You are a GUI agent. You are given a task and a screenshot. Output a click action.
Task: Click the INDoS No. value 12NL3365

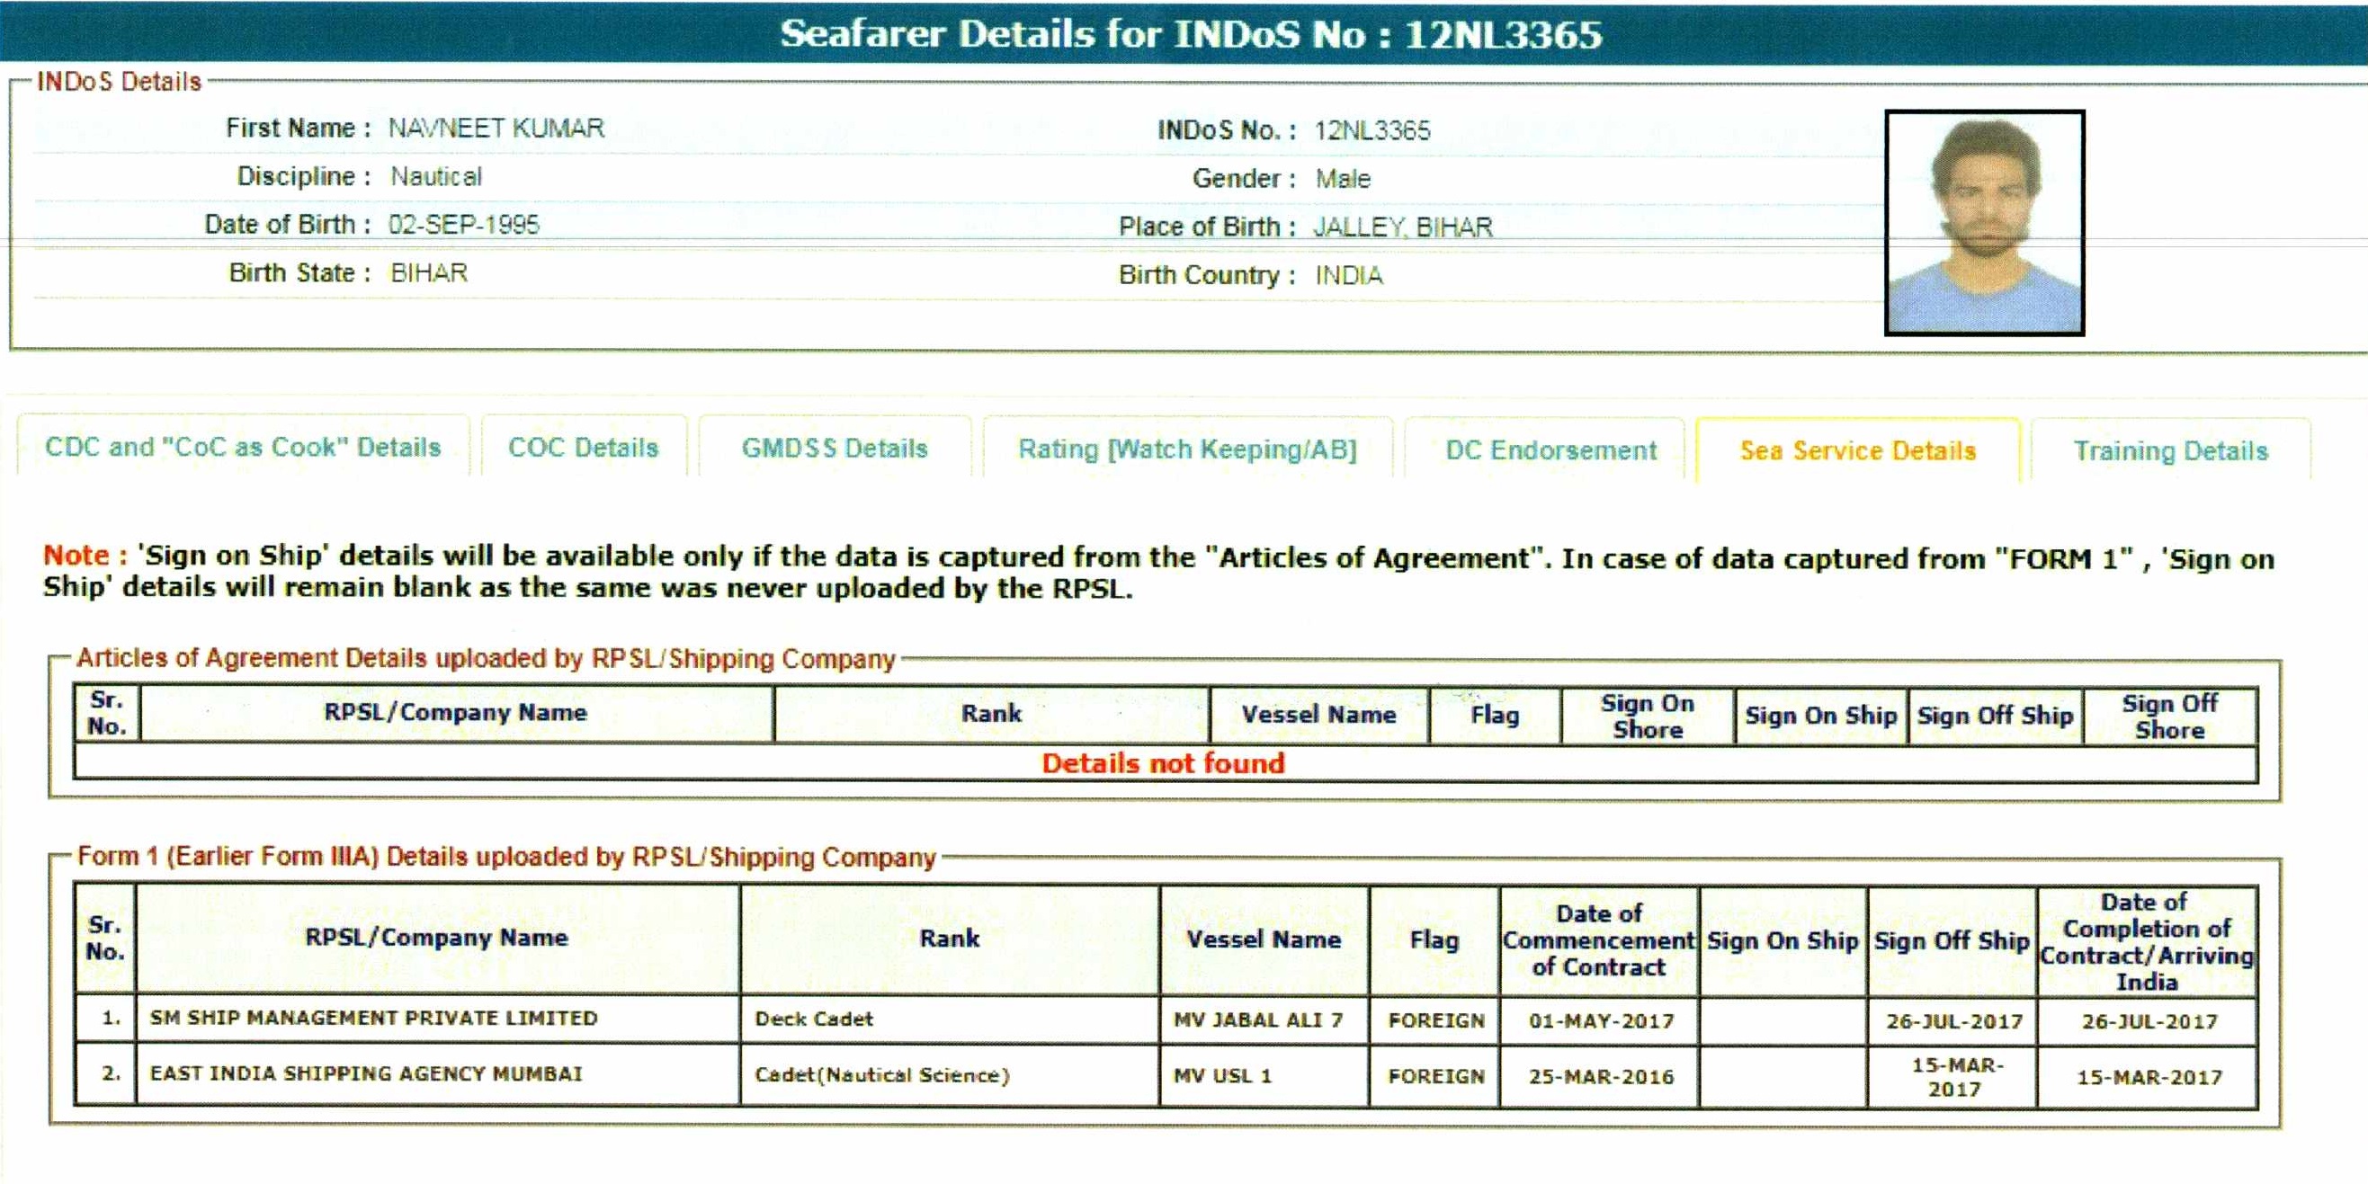coord(1372,130)
